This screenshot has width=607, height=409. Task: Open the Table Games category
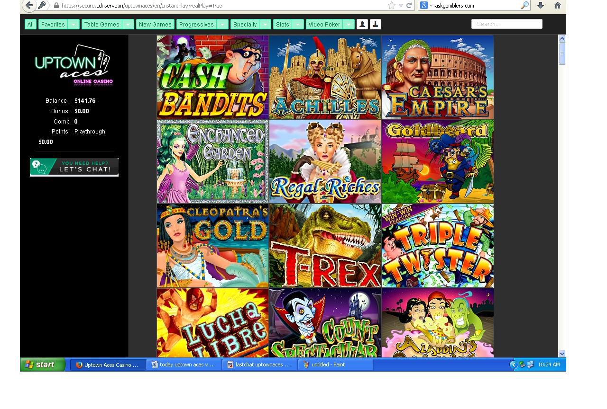point(102,24)
